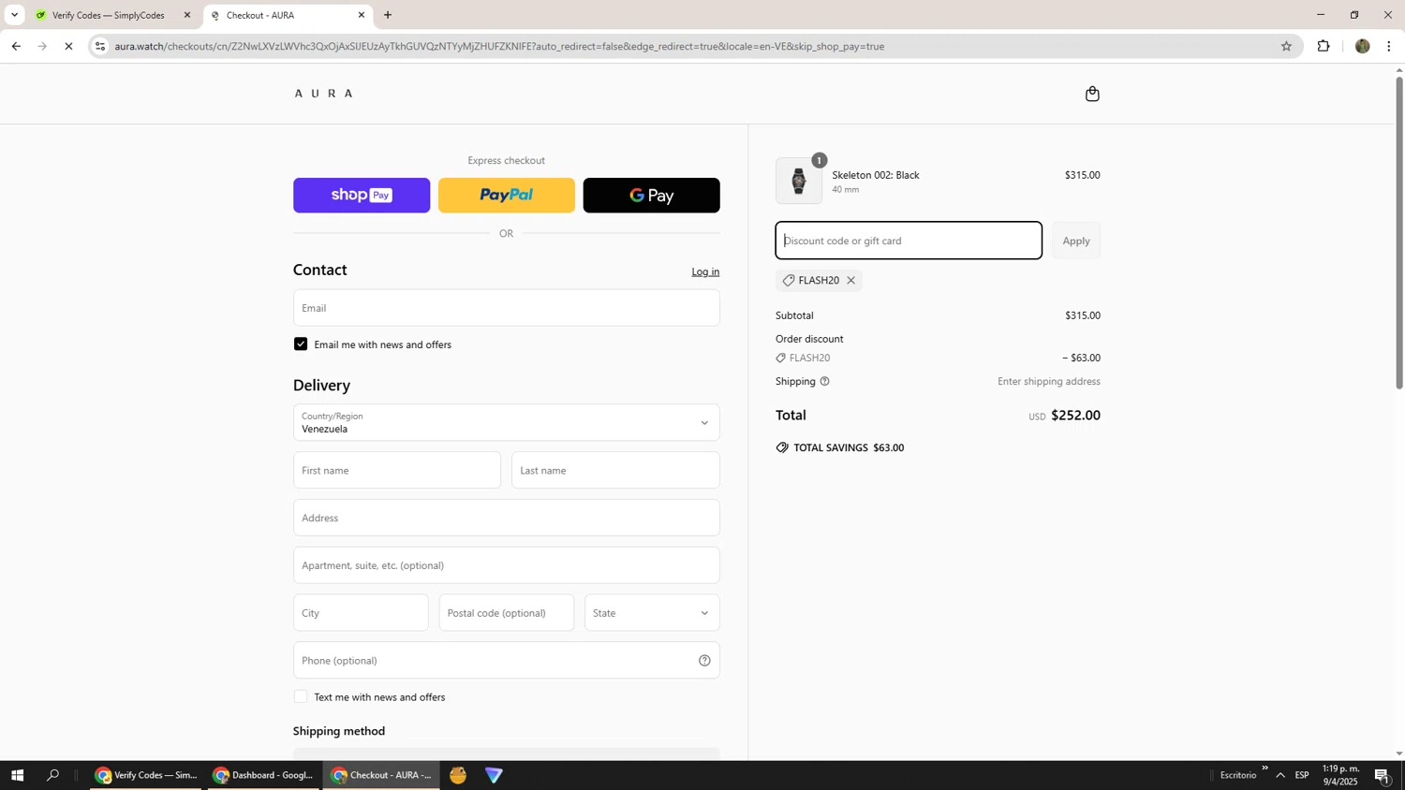This screenshot has width=1405, height=790.
Task: Open Windows taskbar search
Action: coord(53,775)
